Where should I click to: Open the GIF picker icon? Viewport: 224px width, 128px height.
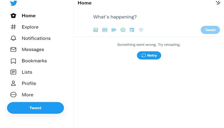coord(105,30)
